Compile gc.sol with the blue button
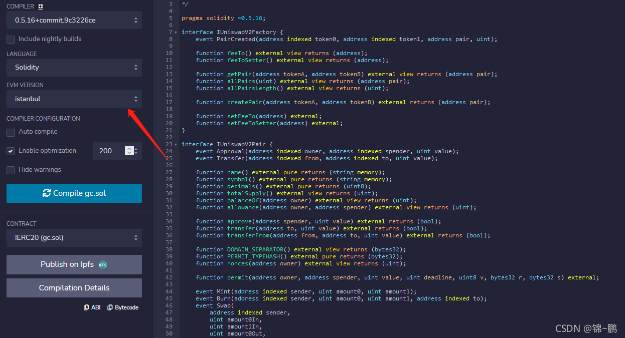The height and width of the screenshot is (338, 625). pyautogui.click(x=74, y=193)
